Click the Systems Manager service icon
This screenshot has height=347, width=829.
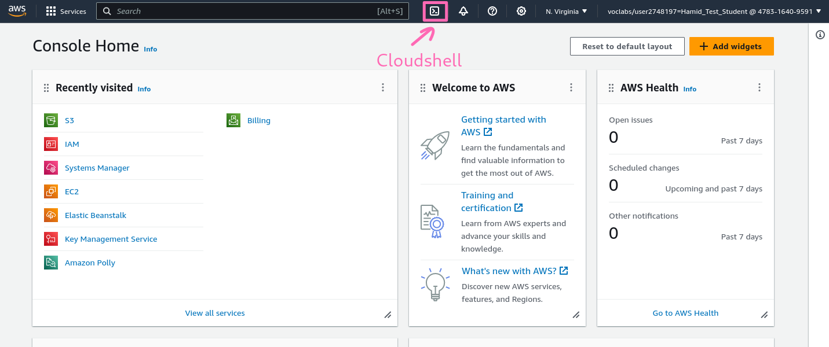pos(51,168)
